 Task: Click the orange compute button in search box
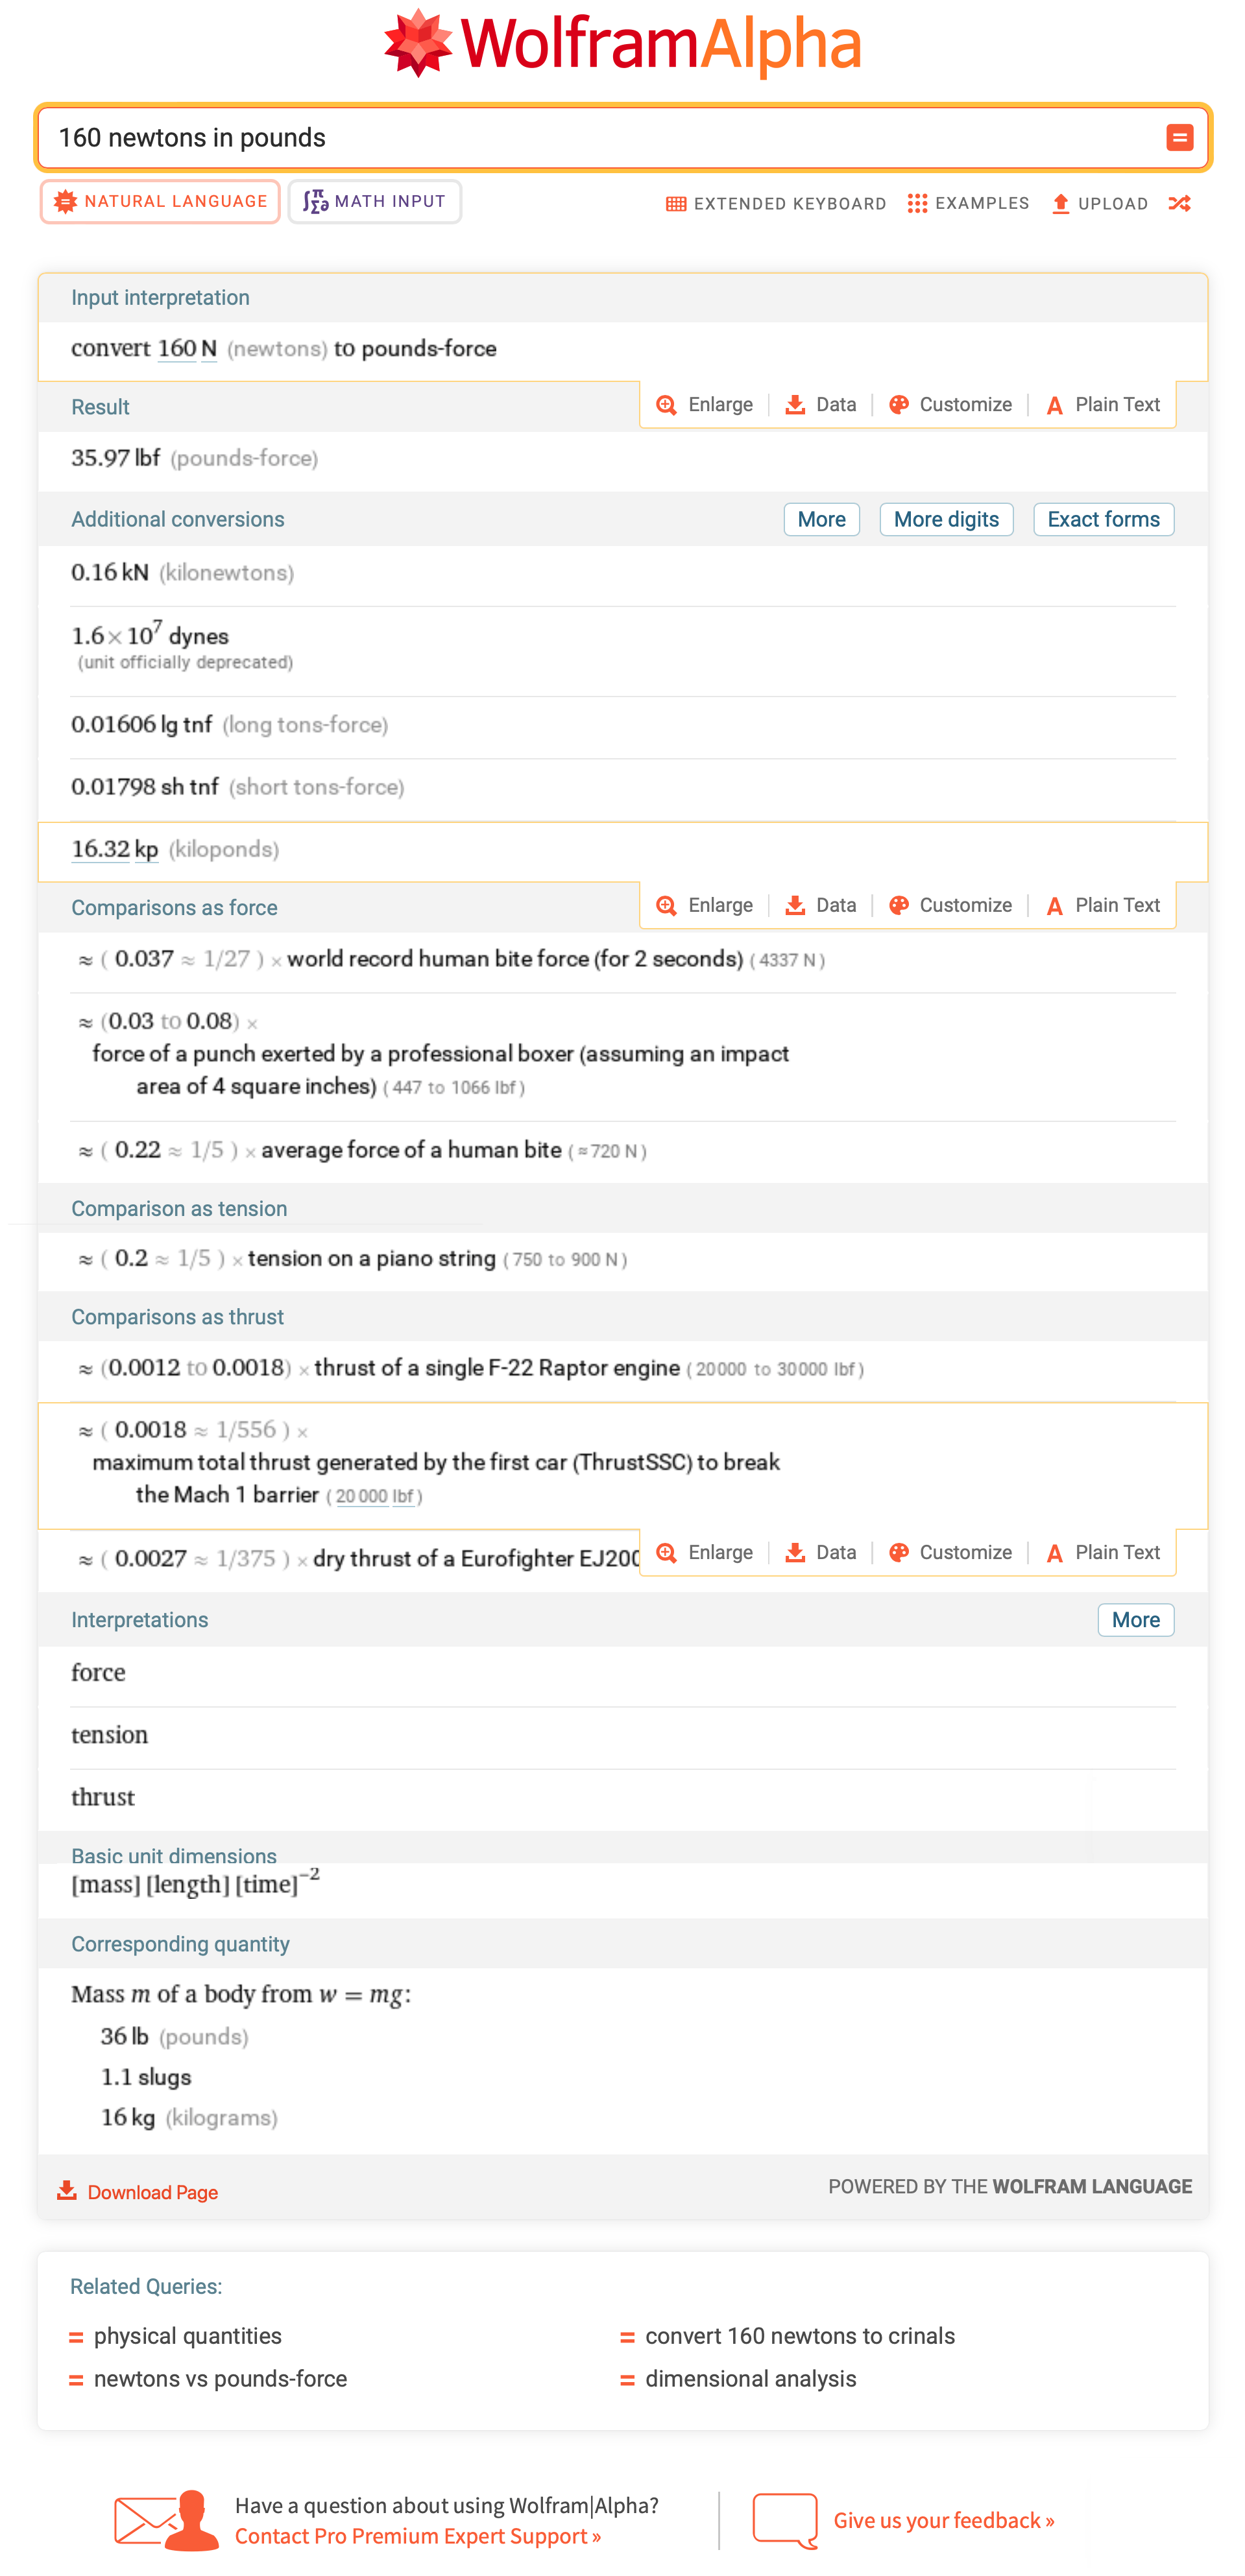pyautogui.click(x=1179, y=138)
